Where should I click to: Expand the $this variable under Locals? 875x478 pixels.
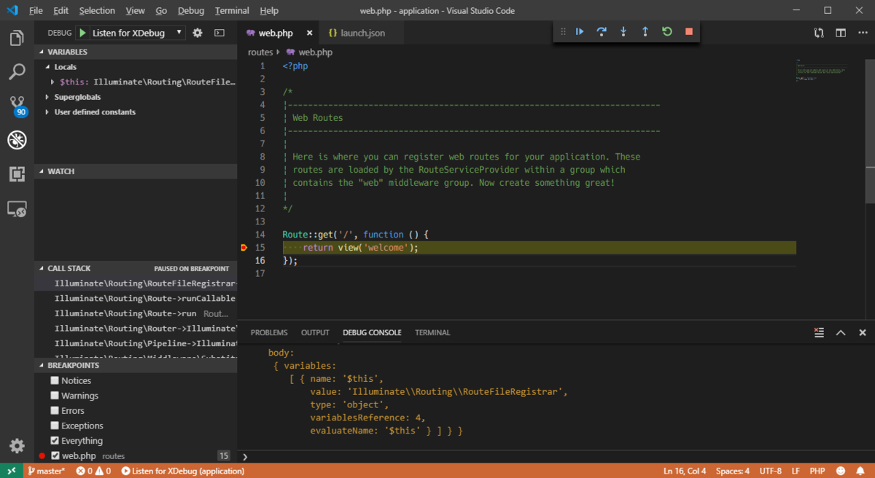(x=52, y=82)
